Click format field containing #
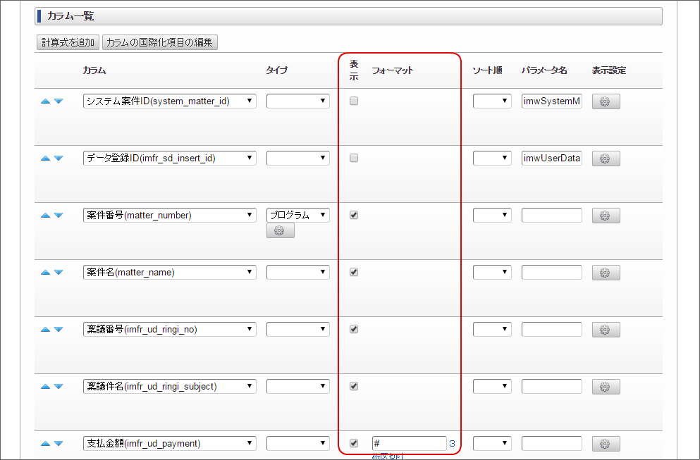Image resolution: width=700 pixels, height=460 pixels. [x=410, y=444]
